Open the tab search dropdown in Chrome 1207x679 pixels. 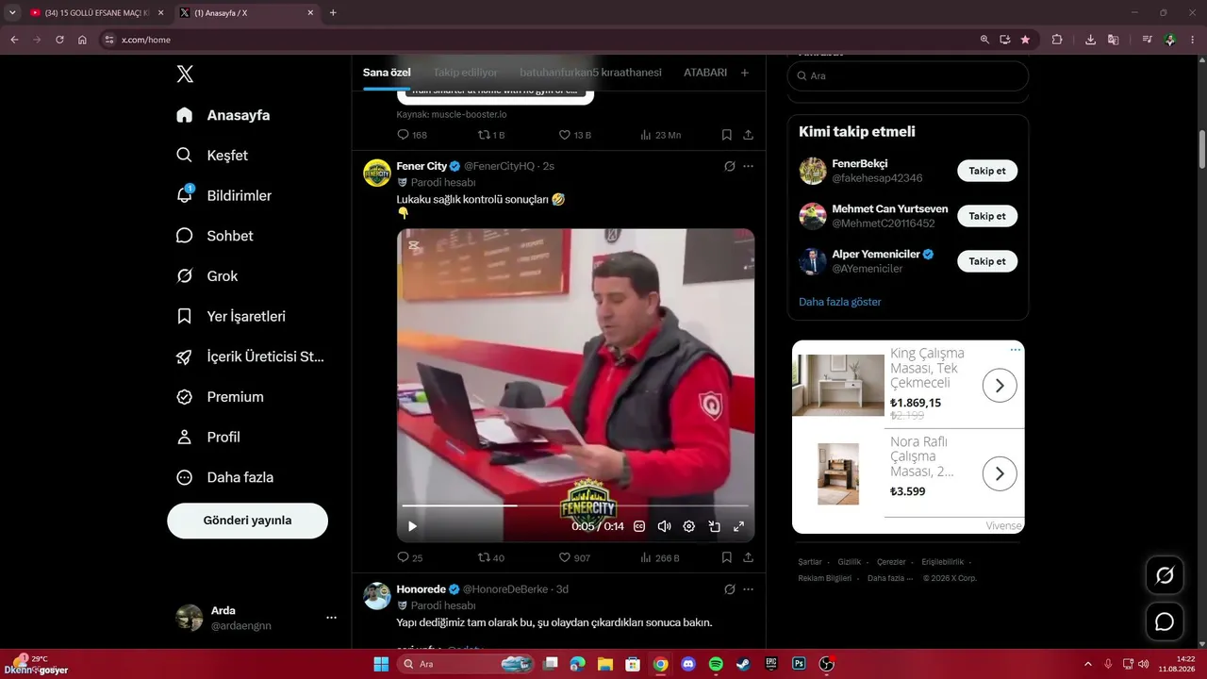click(12, 12)
